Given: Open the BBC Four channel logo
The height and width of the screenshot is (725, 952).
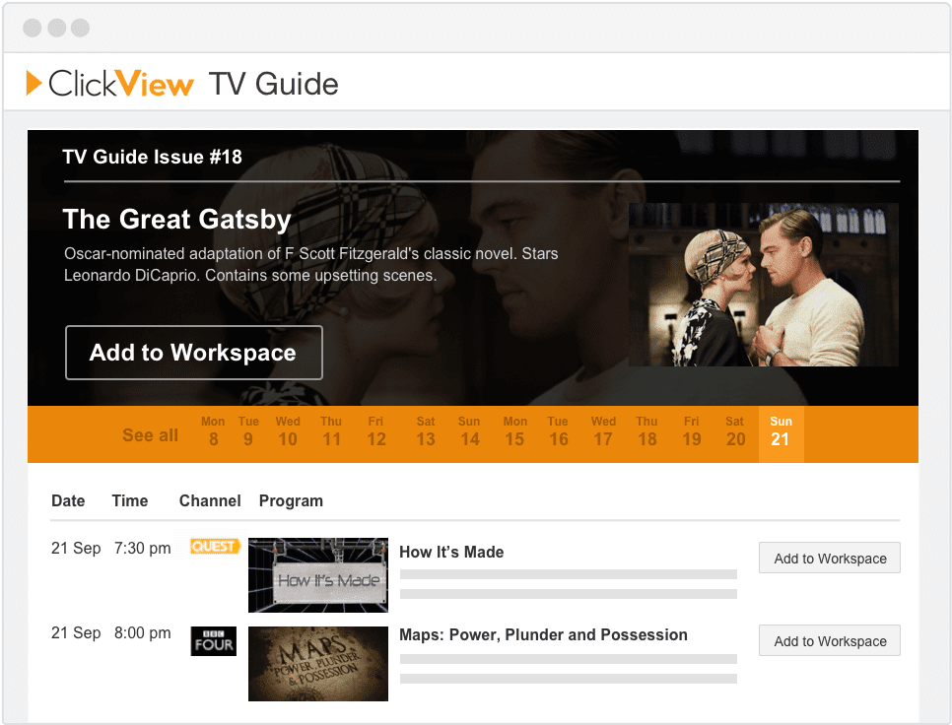Looking at the screenshot, I should [214, 641].
